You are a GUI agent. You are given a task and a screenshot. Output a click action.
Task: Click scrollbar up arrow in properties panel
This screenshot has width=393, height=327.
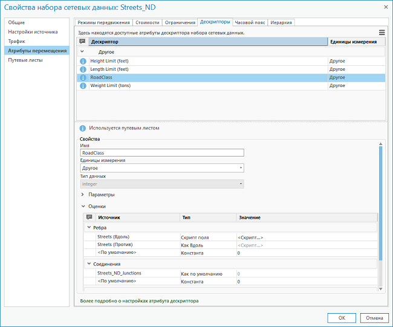(380, 144)
